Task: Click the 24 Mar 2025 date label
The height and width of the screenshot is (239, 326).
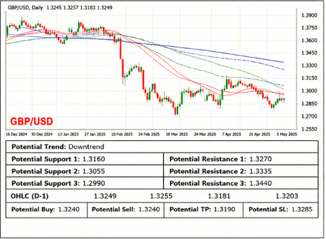Action: point(205,134)
